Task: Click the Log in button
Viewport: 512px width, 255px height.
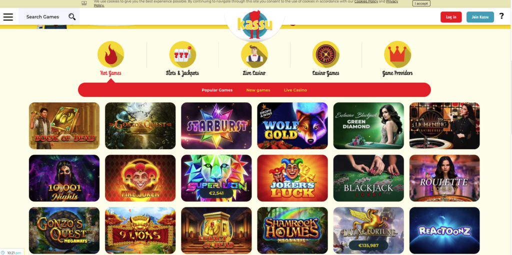Action: (x=451, y=17)
